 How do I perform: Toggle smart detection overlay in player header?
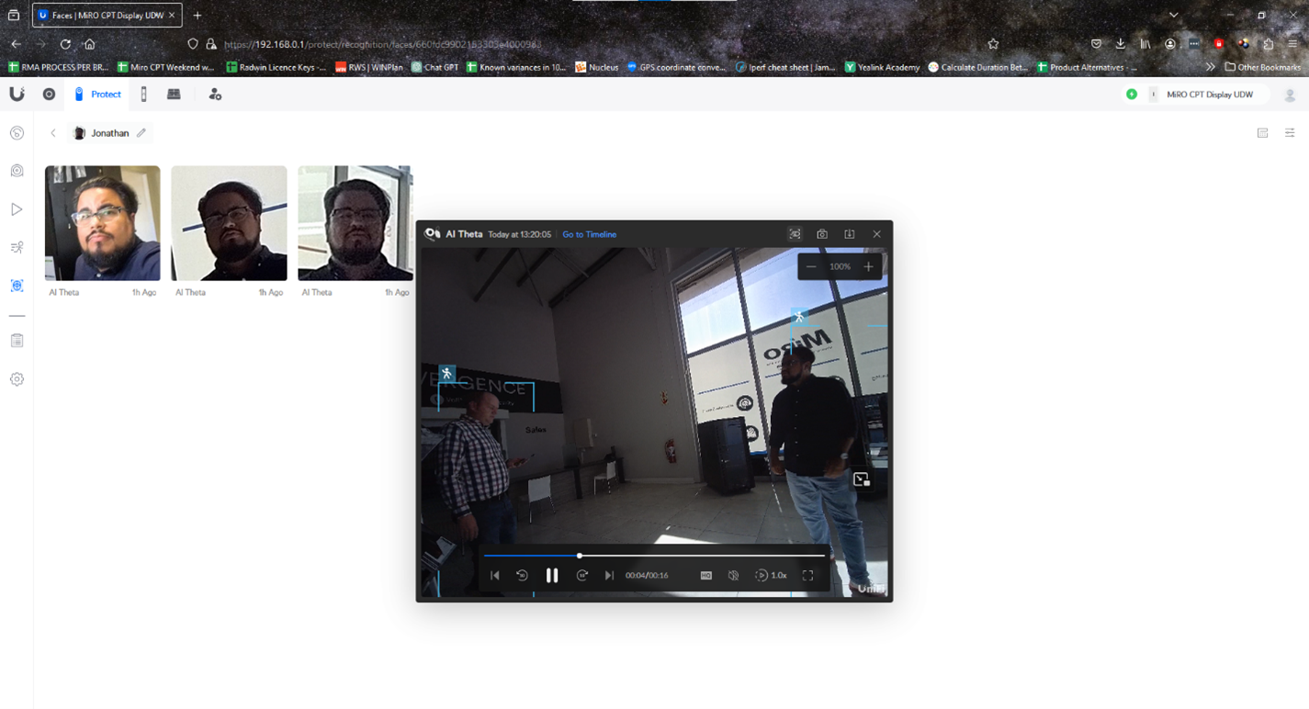(x=795, y=234)
